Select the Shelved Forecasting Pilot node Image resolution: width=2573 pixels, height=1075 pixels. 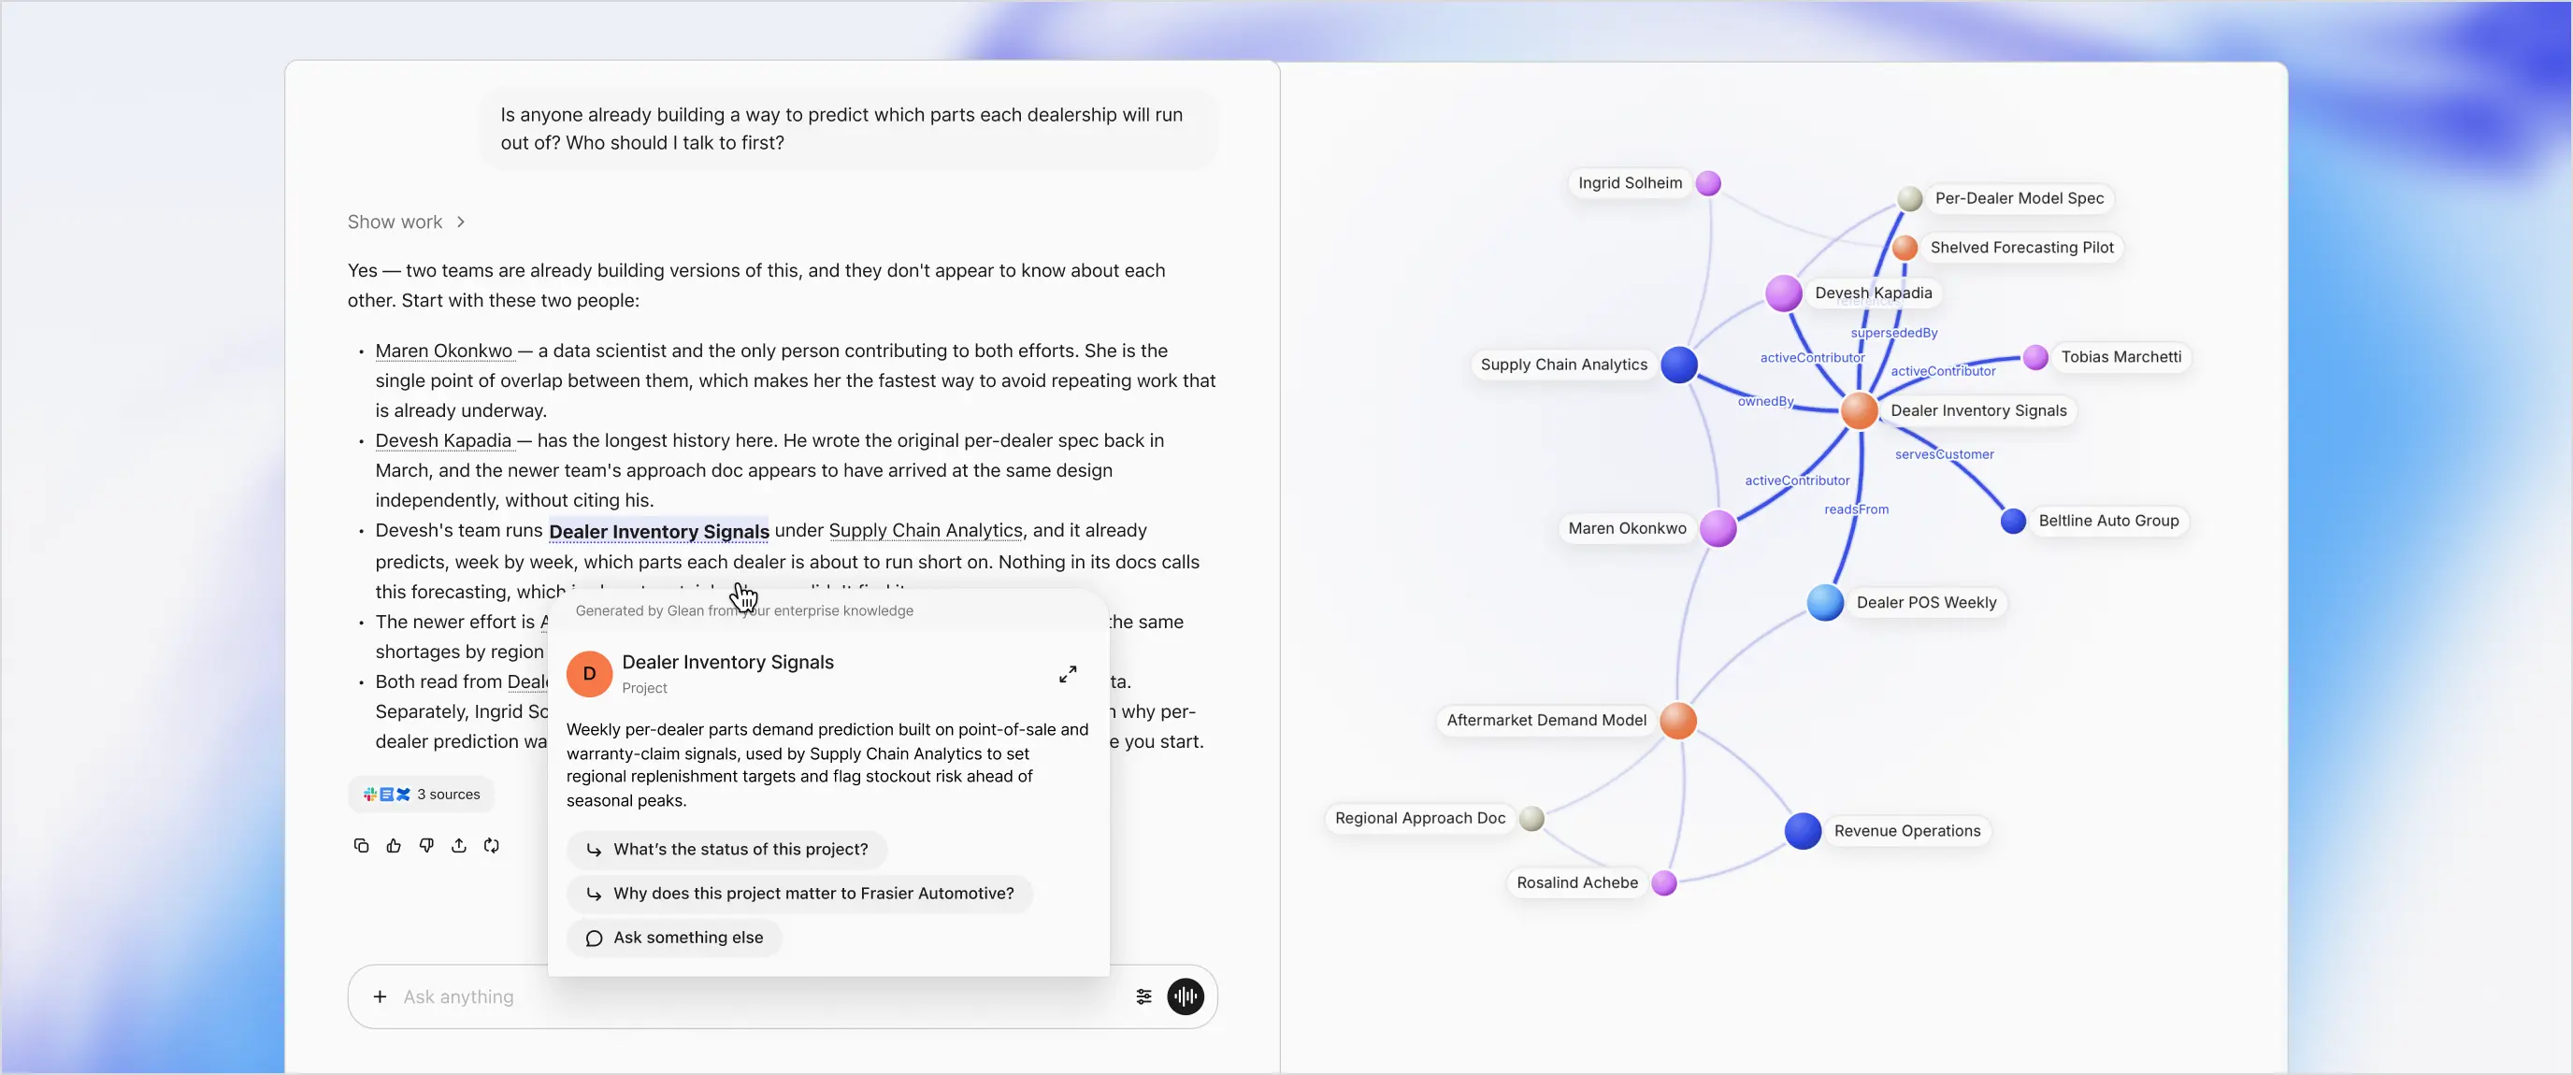click(x=1905, y=248)
